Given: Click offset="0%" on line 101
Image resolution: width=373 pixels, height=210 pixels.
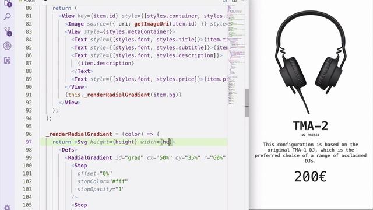Looking at the screenshot, I should click(94, 174).
